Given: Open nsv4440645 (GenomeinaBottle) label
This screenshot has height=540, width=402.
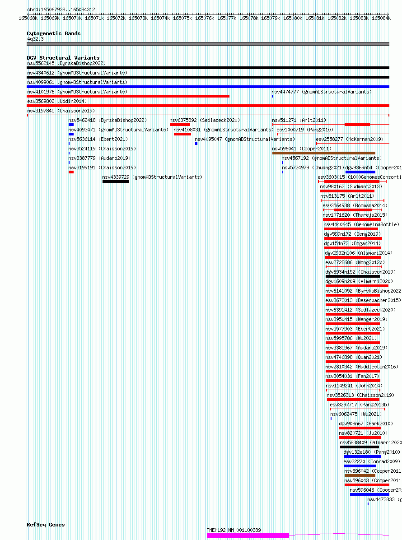Looking at the screenshot, I should tap(361, 224).
